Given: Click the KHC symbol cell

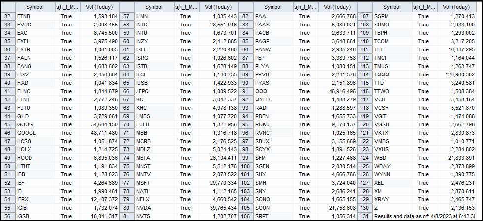Looking at the screenshot, I should pos(154,108).
